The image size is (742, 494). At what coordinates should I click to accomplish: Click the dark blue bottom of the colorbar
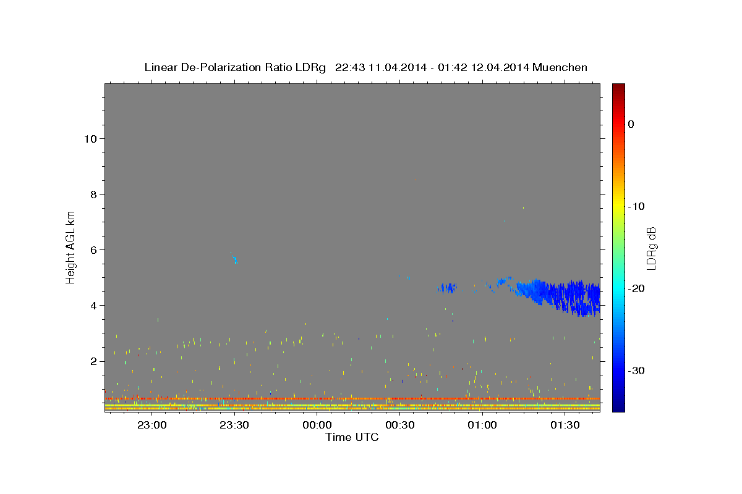click(618, 407)
